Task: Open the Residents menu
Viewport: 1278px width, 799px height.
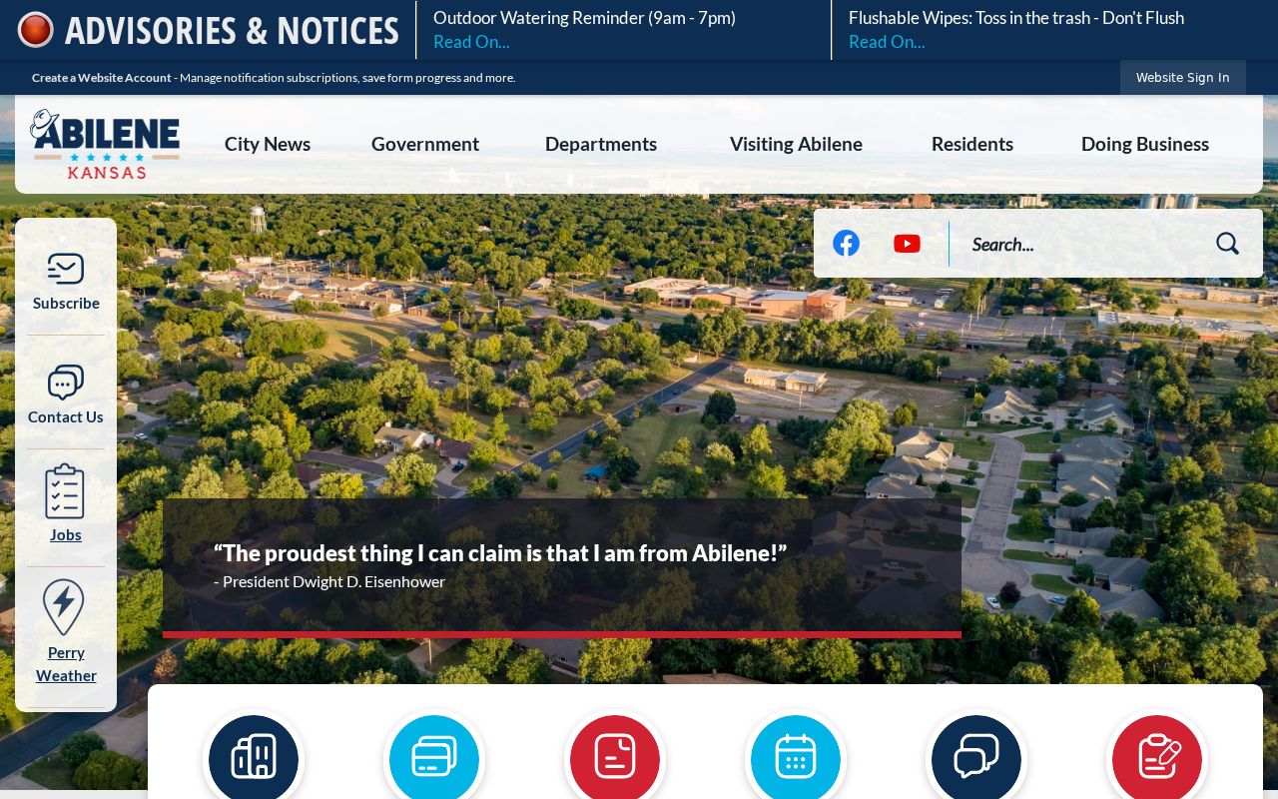Action: [972, 144]
